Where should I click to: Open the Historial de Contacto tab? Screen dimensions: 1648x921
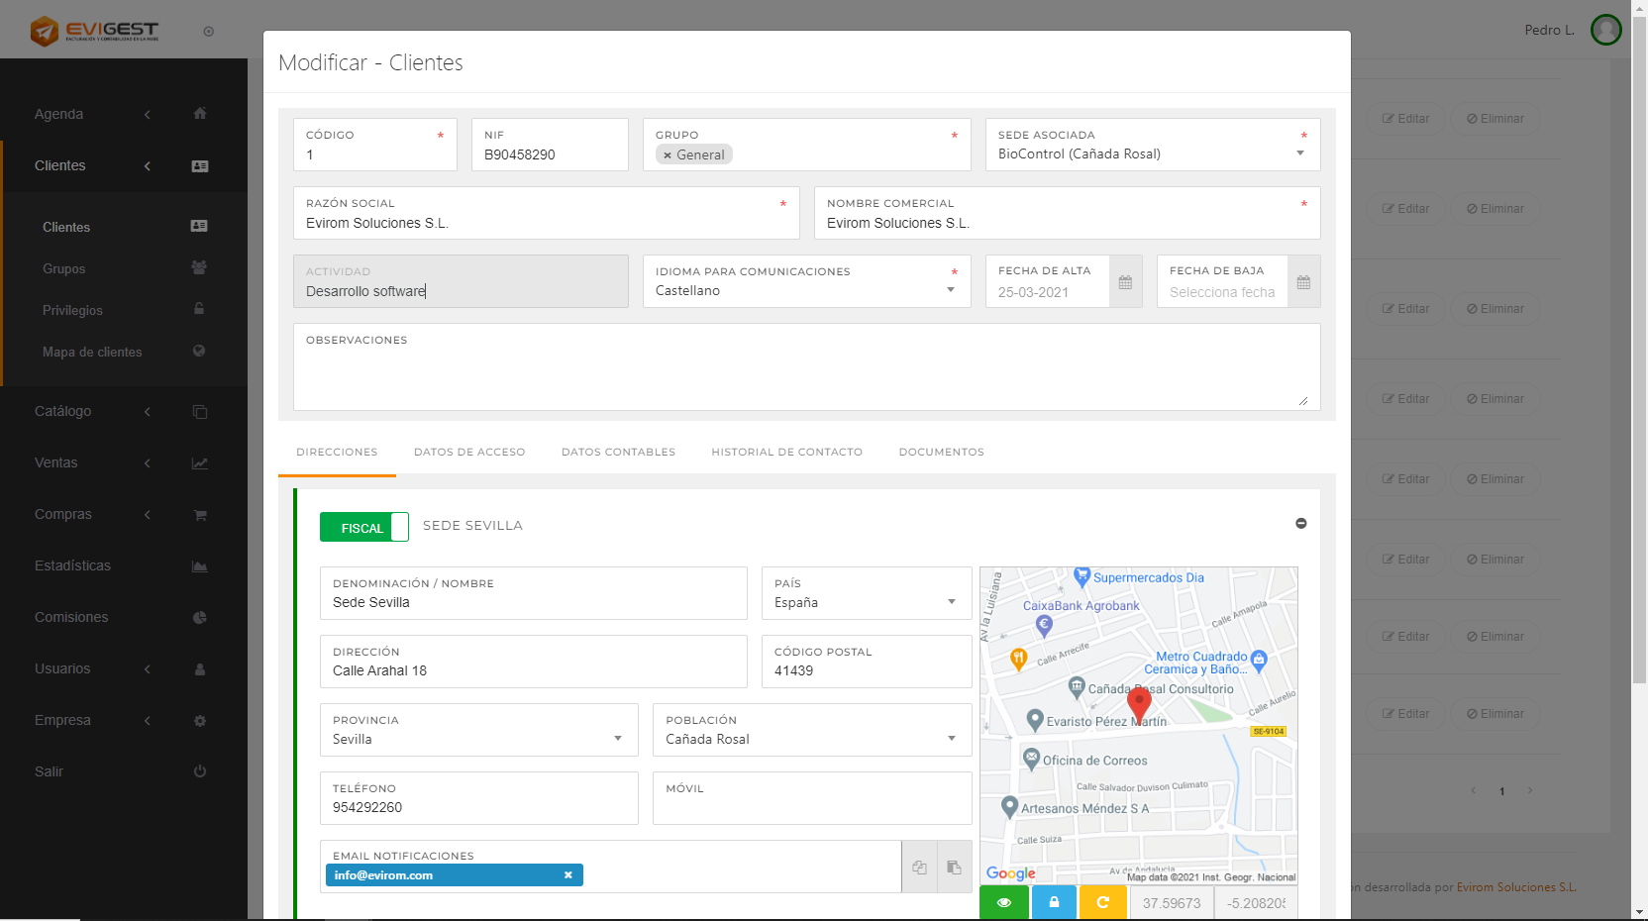786,452
